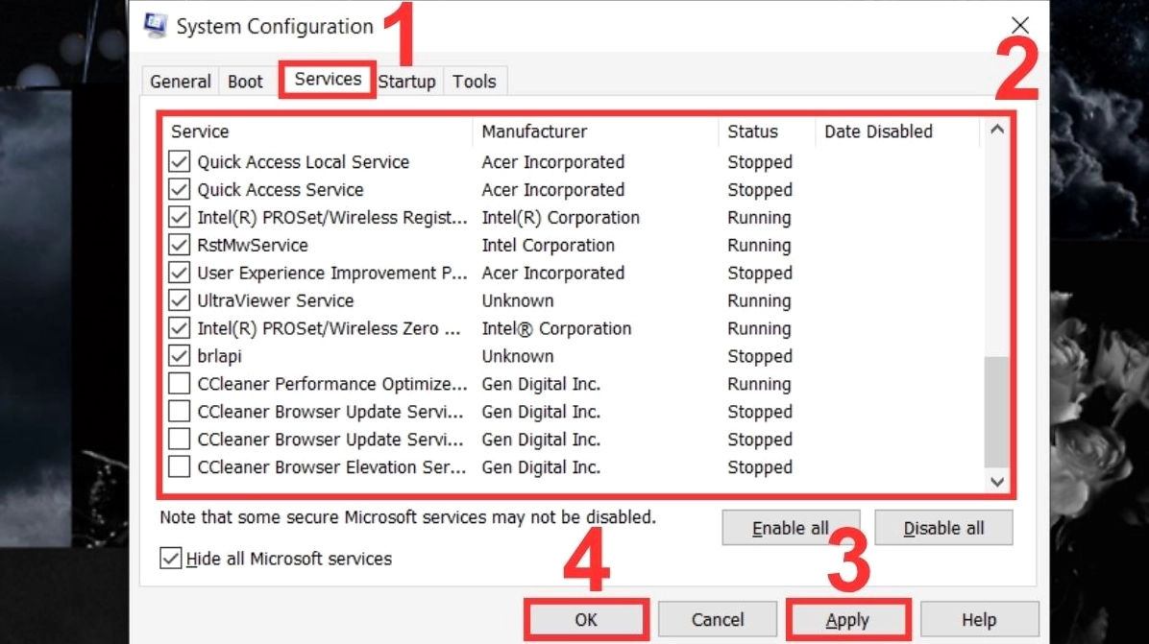The width and height of the screenshot is (1149, 644).
Task: Uncheck the brlapi service checkbox
Action: (179, 356)
